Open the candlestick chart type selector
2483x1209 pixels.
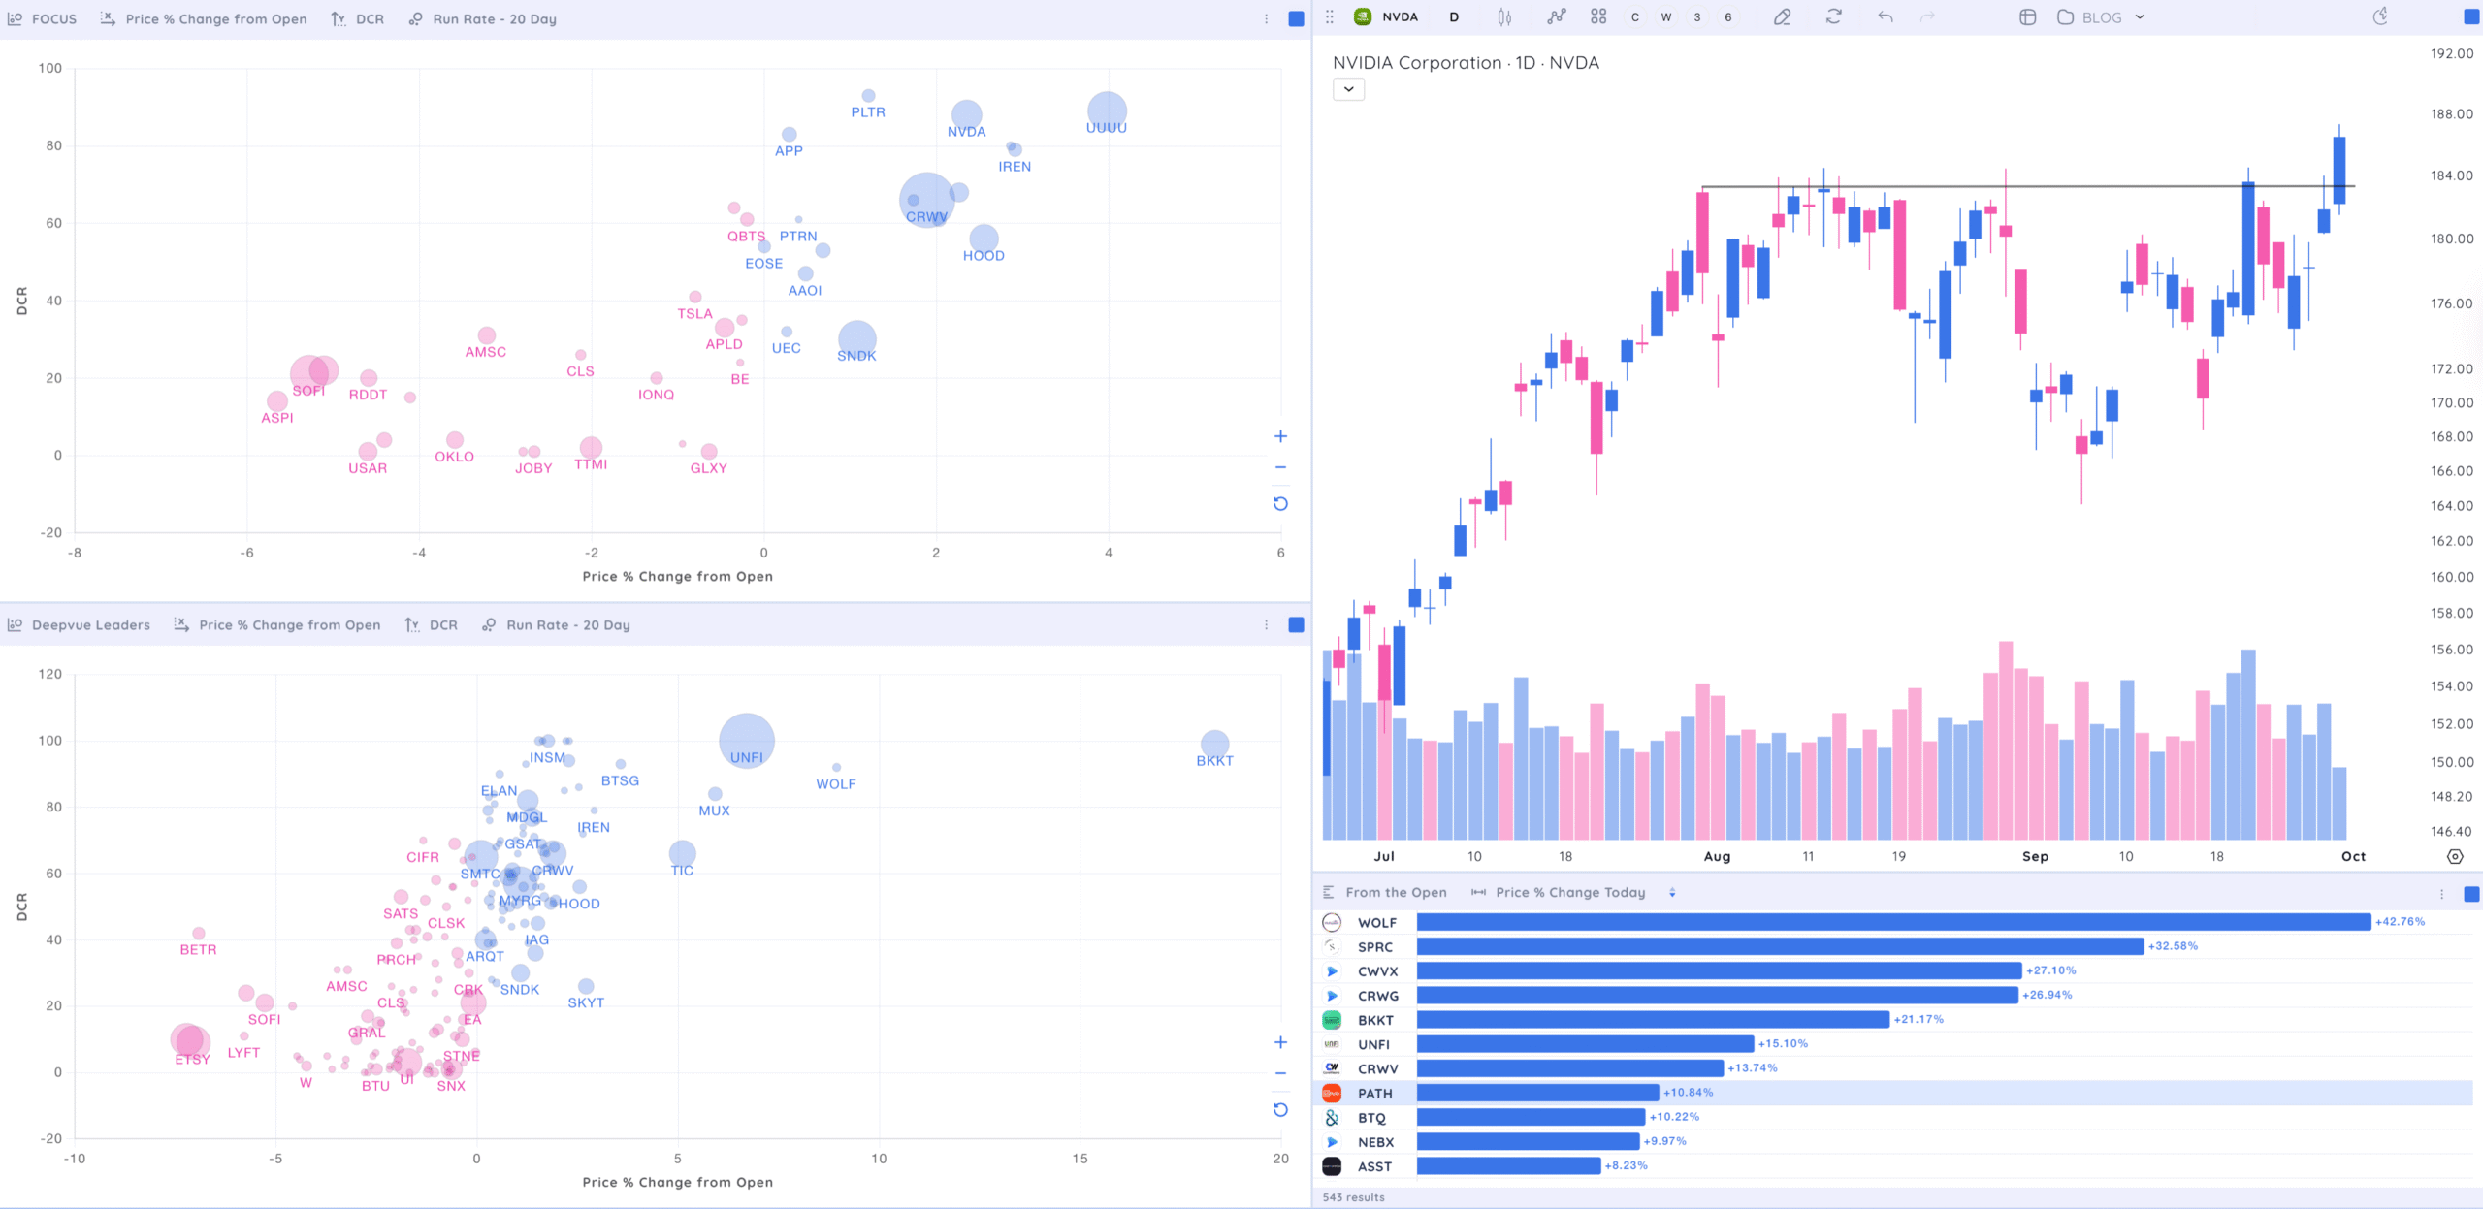(x=1504, y=17)
